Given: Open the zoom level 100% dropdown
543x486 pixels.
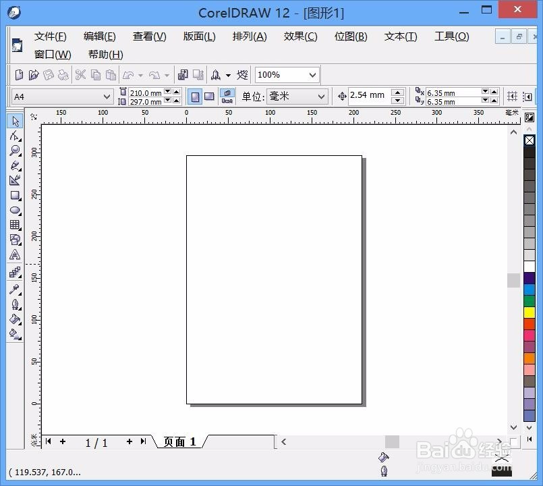Looking at the screenshot, I should click(x=312, y=75).
